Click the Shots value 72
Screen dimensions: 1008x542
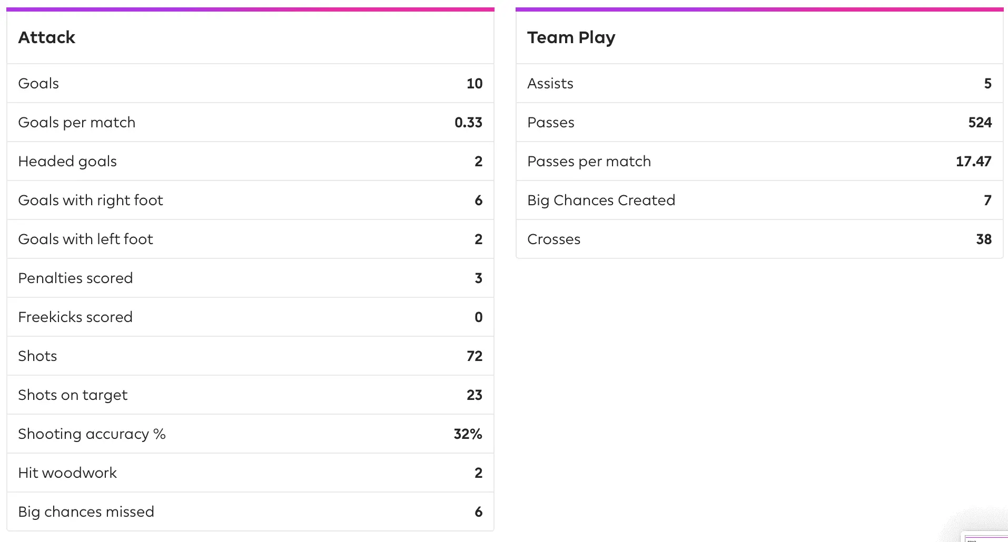(x=474, y=356)
